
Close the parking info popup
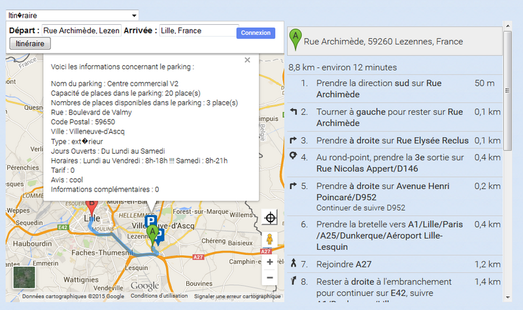pos(247,60)
